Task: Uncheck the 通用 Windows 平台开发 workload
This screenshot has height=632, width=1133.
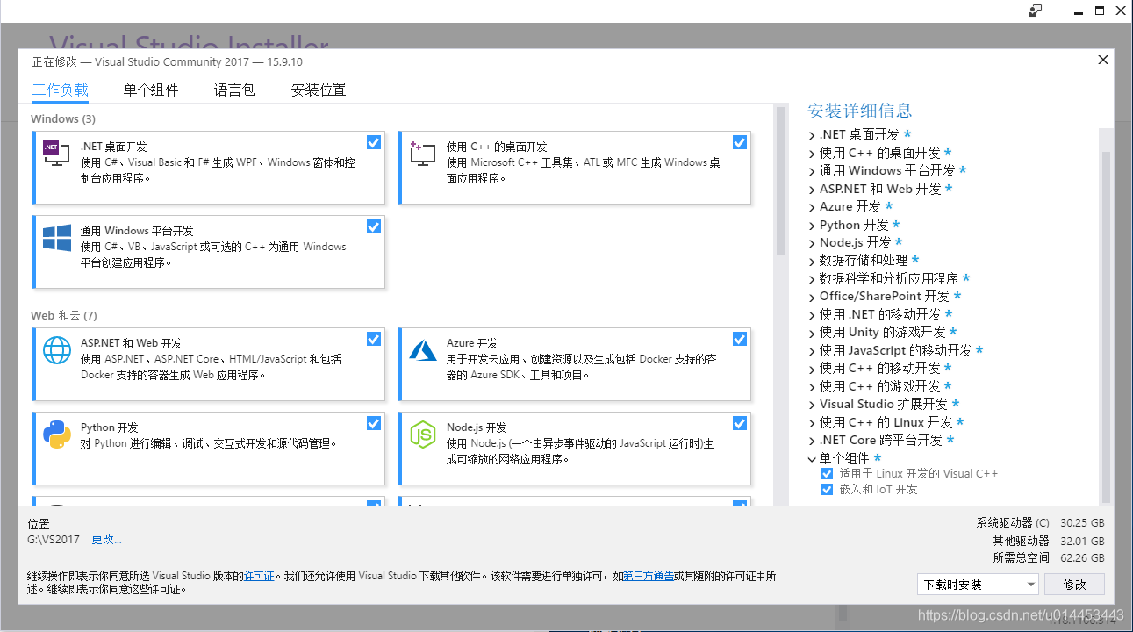Action: (x=374, y=226)
